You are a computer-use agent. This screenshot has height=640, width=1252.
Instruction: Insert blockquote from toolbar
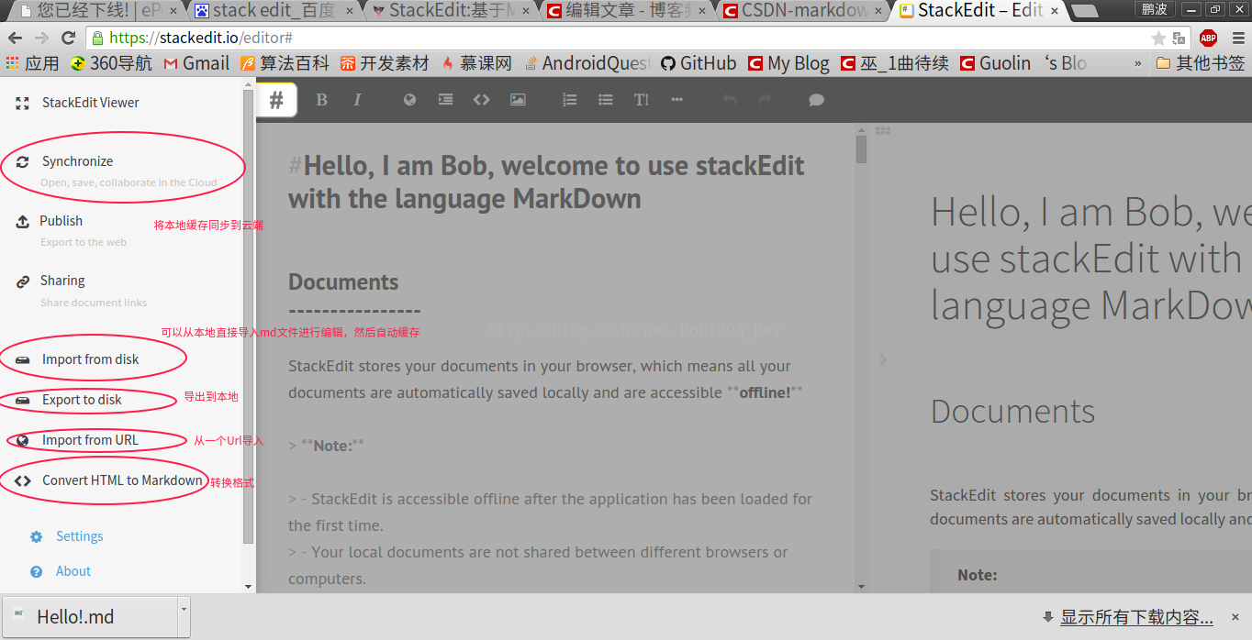point(445,100)
